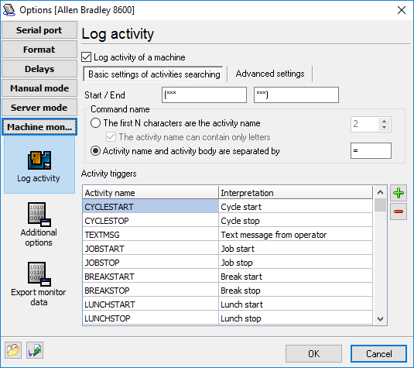Screen dimensions: 414x368
Task: Open the Server mode section
Action: coord(39,108)
